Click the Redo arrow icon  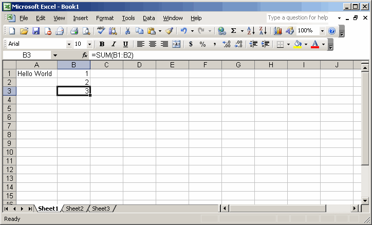pyautogui.click(x=201, y=31)
